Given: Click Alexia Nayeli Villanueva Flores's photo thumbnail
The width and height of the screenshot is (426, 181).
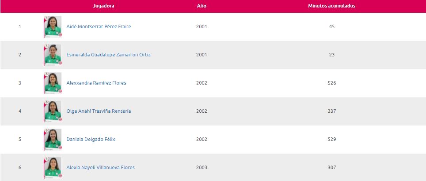Looking at the screenshot, I should point(53,167).
